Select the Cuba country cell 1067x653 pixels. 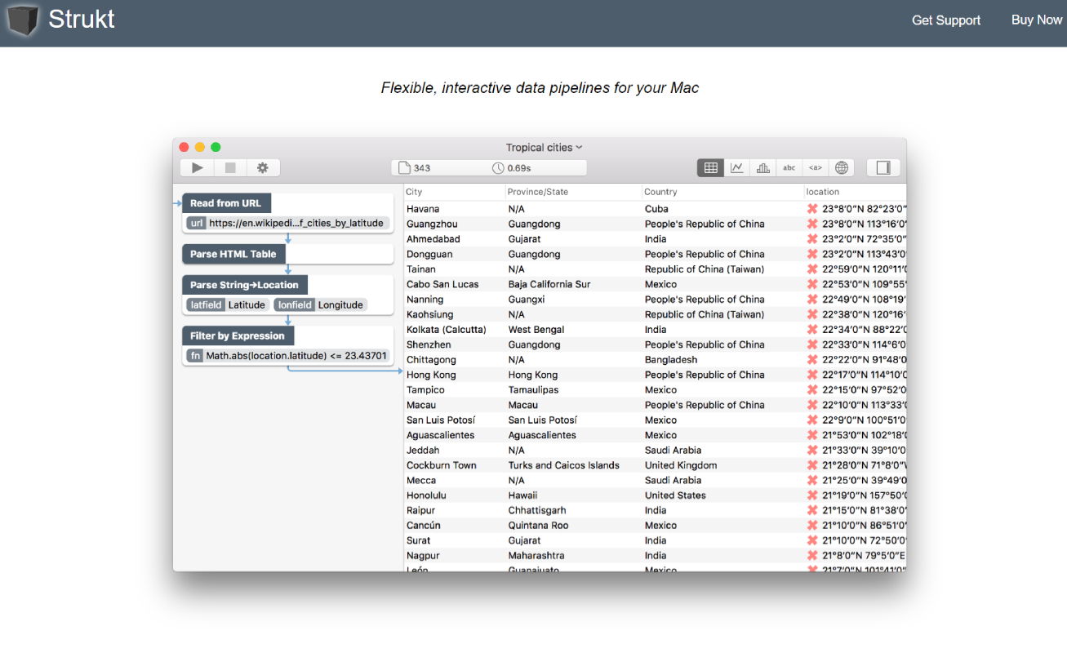[x=656, y=209]
